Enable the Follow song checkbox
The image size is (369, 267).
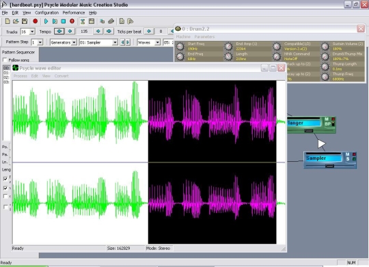tap(5, 60)
